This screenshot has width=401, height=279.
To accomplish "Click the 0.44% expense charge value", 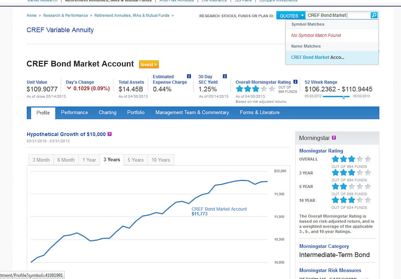I will [x=162, y=89].
